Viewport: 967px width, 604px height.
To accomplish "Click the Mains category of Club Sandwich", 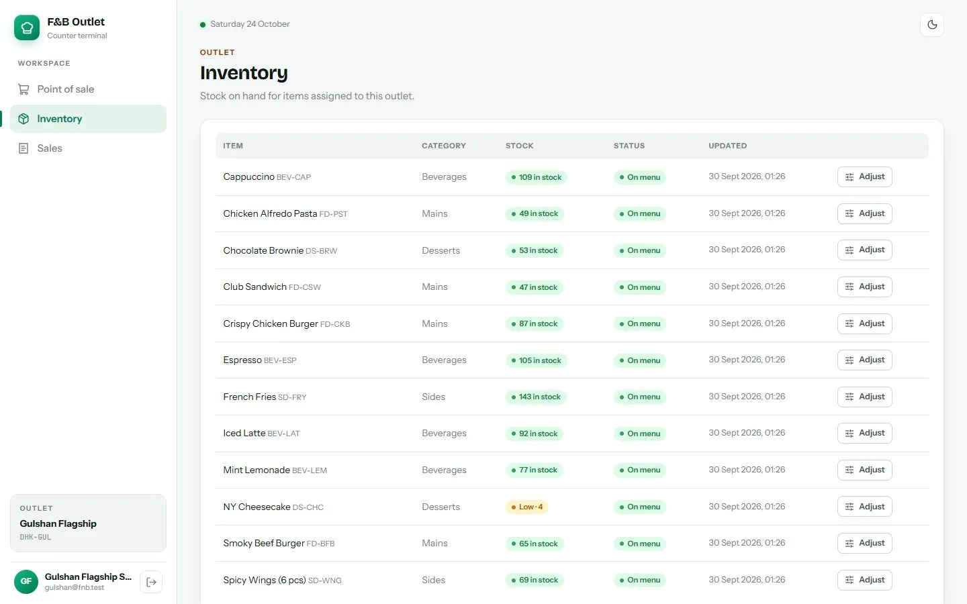I will tap(434, 287).
